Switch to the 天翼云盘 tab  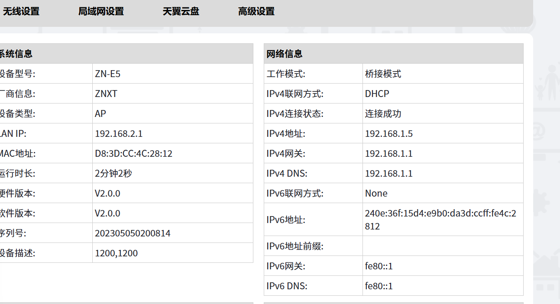(x=181, y=12)
